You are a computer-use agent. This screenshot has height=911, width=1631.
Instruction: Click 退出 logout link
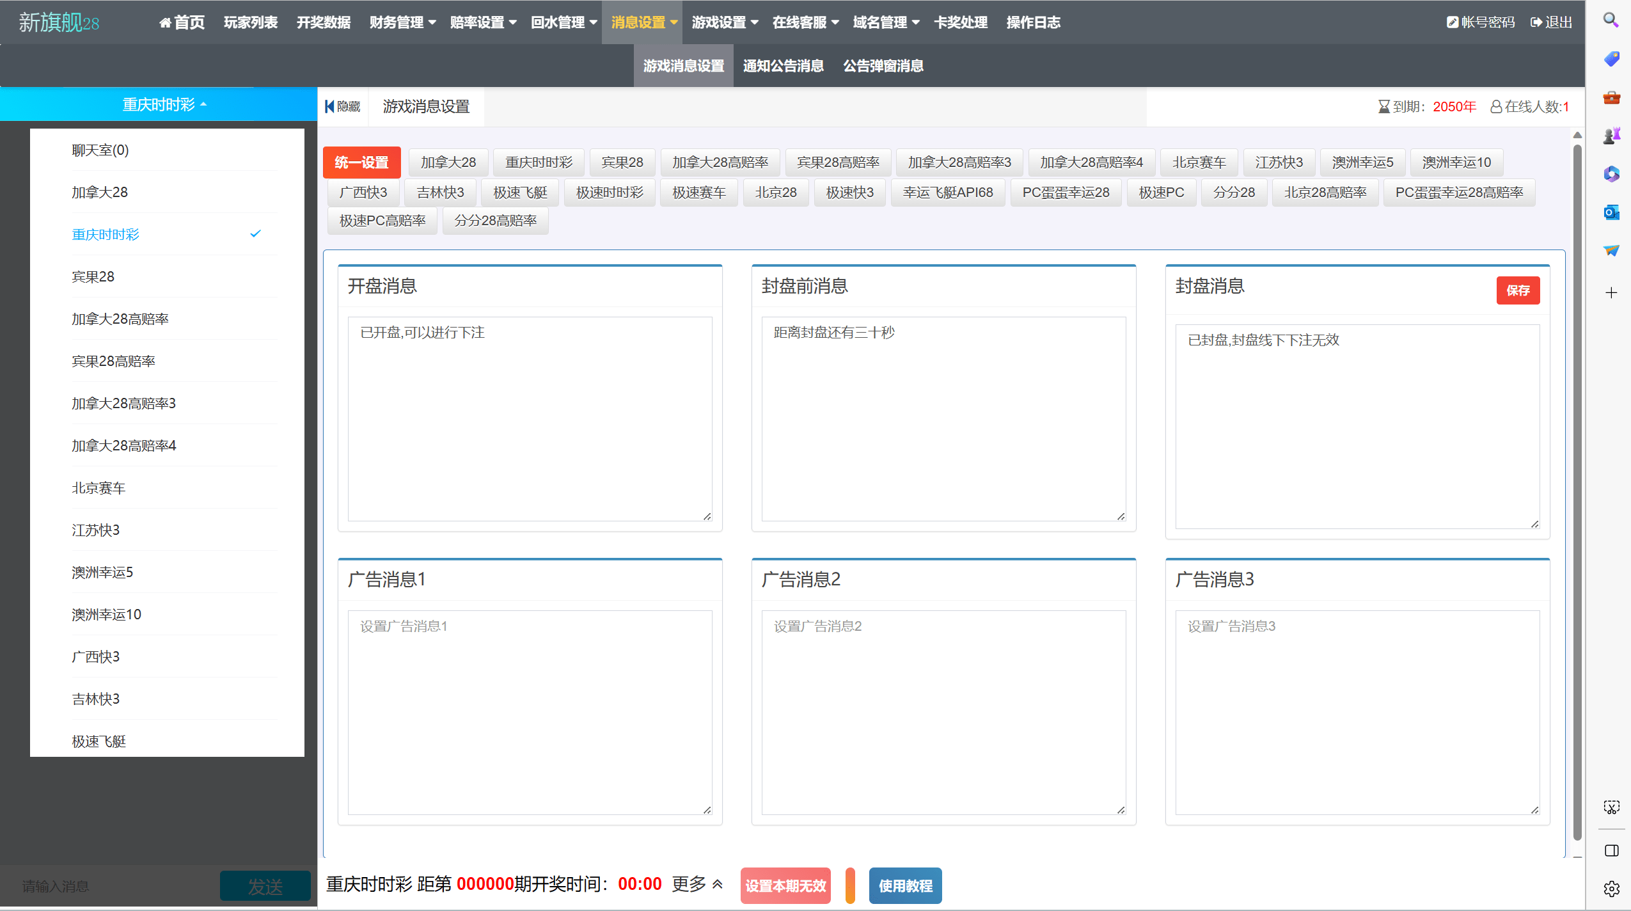[1551, 22]
